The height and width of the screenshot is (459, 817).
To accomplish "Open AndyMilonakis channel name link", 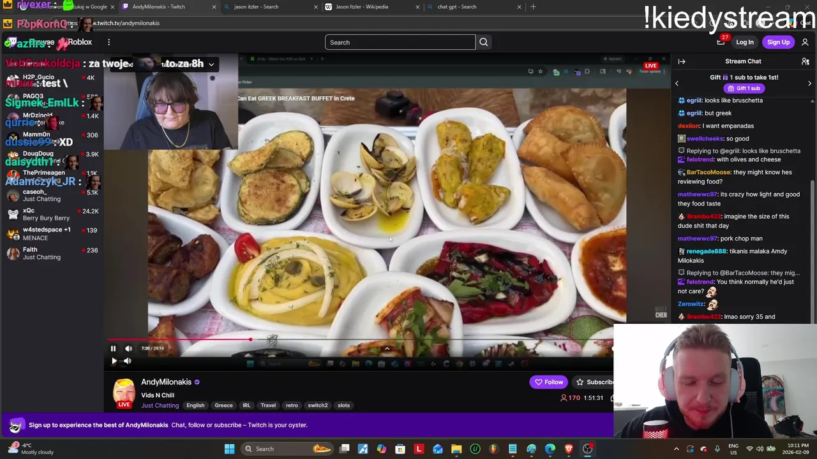I will click(x=166, y=382).
